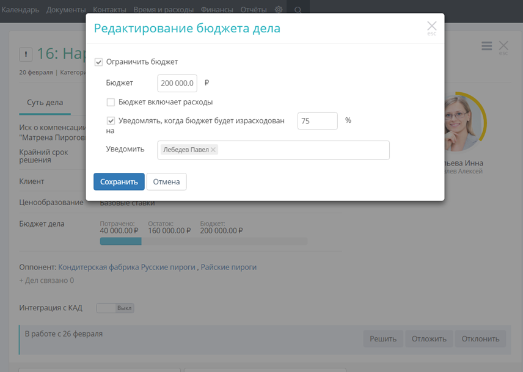Image resolution: width=523 pixels, height=372 pixels.
Task: Enable Бюджет включает расходы checkbox
Action: (x=111, y=103)
